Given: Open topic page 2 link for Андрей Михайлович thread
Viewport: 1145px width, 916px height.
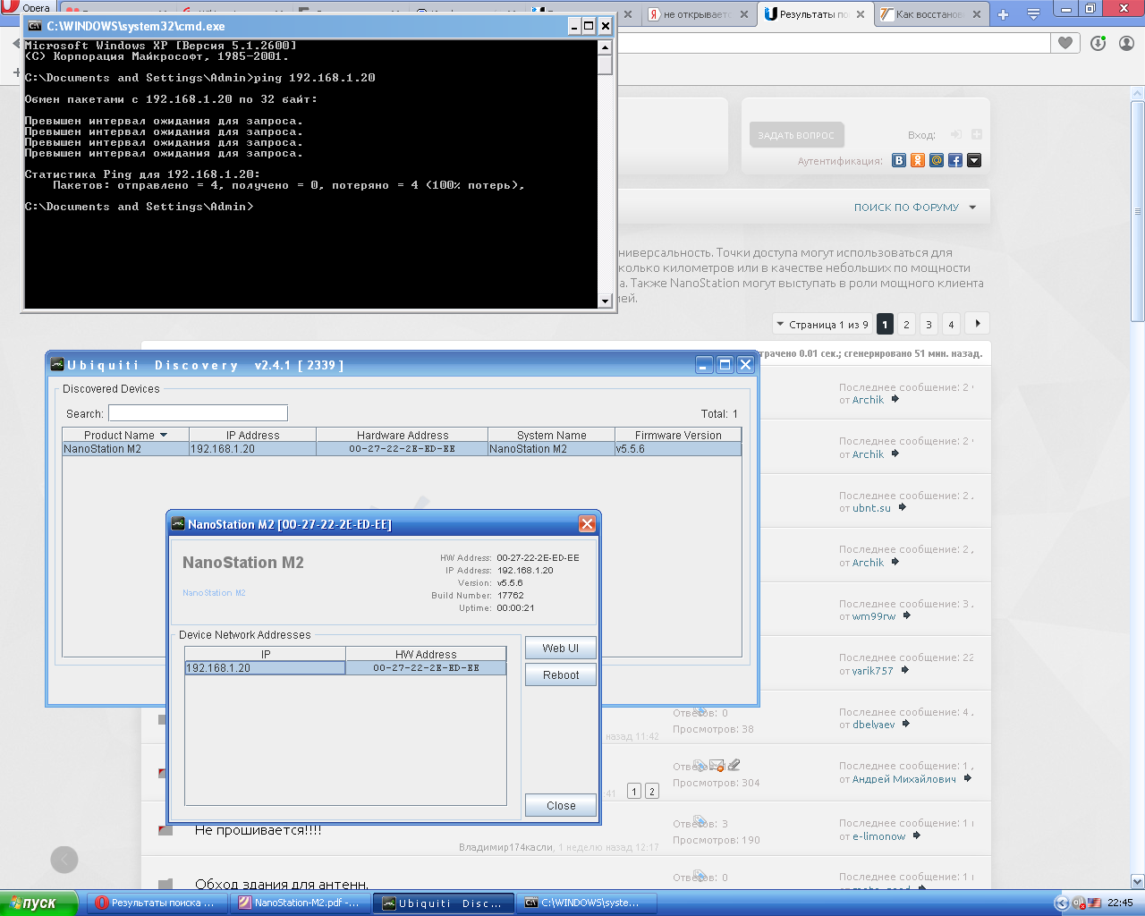Looking at the screenshot, I should pyautogui.click(x=652, y=791).
